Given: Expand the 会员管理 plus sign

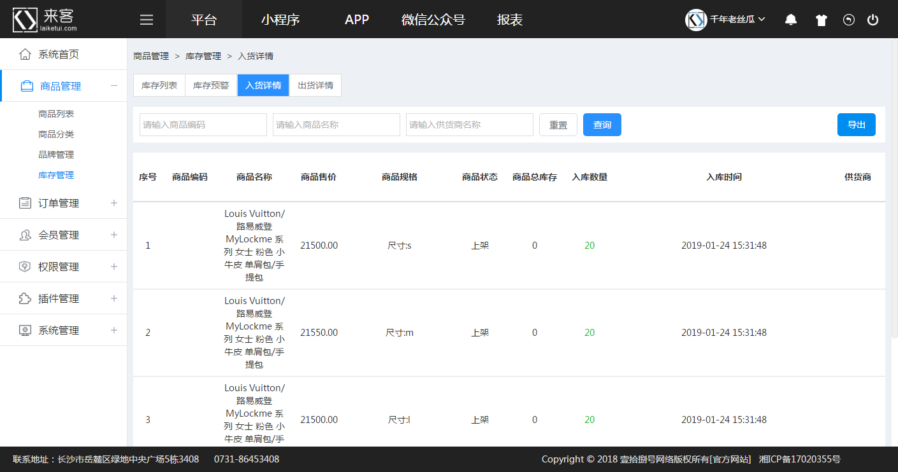Looking at the screenshot, I should (x=114, y=235).
